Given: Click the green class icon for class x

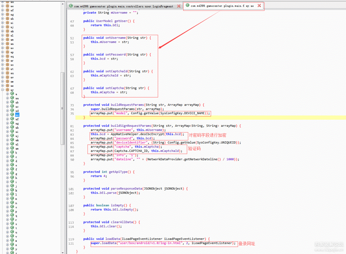Looking at the screenshot, I should coord(12,244).
